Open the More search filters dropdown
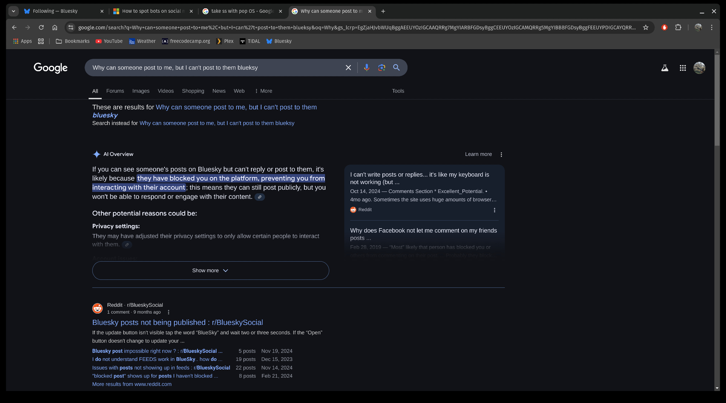Viewport: 726px width, 403px height. tap(263, 91)
